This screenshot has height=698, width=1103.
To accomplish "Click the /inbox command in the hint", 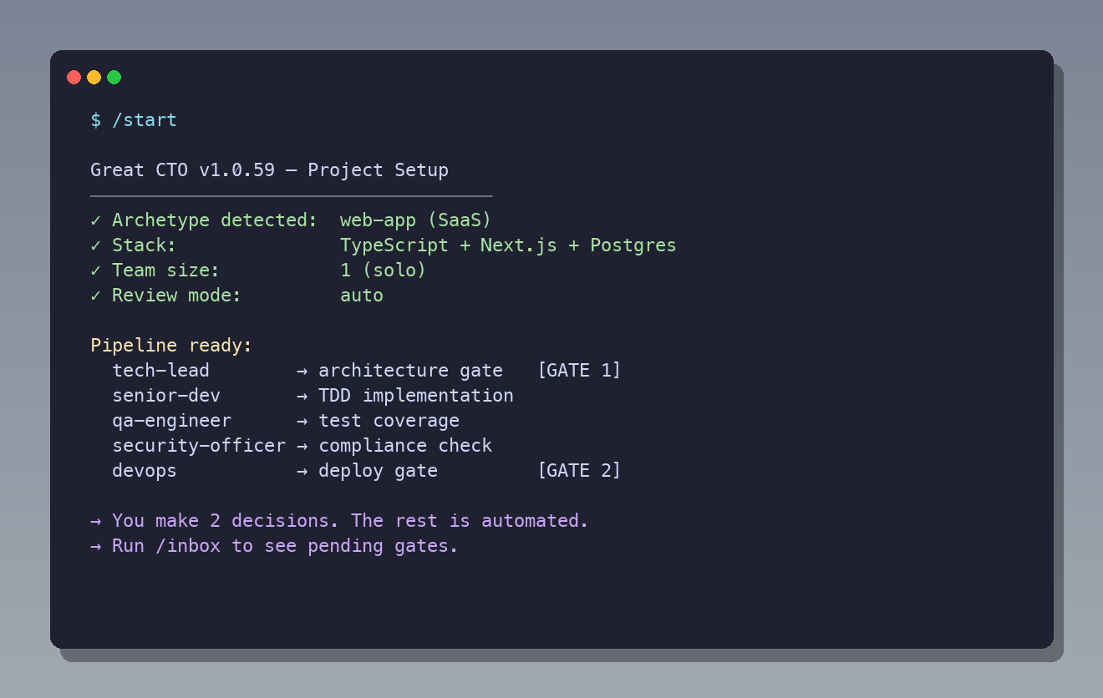I will click(x=188, y=546).
